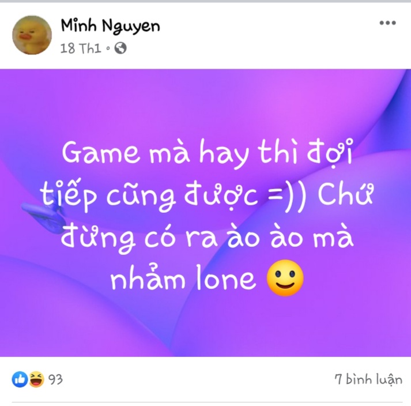Click the "18 Th1" post timestamp
411x406 pixels.
81,48
